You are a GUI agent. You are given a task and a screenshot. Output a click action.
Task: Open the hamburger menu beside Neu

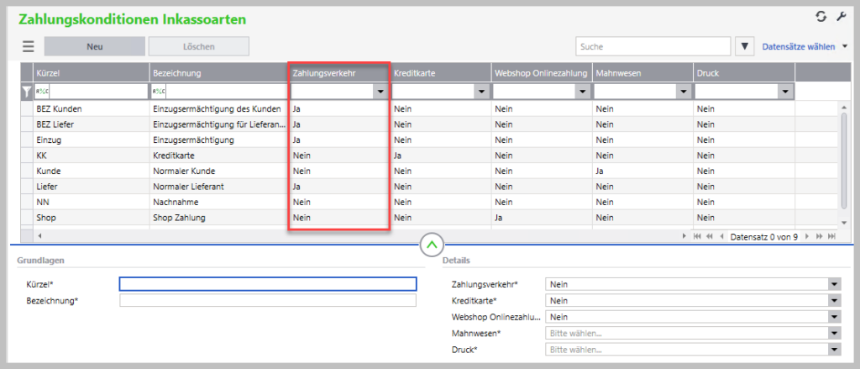pyautogui.click(x=29, y=46)
